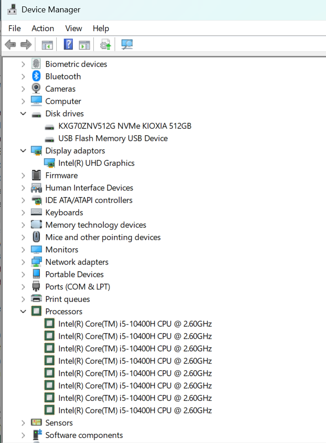Expand the Sensors node chevron

click(23, 423)
